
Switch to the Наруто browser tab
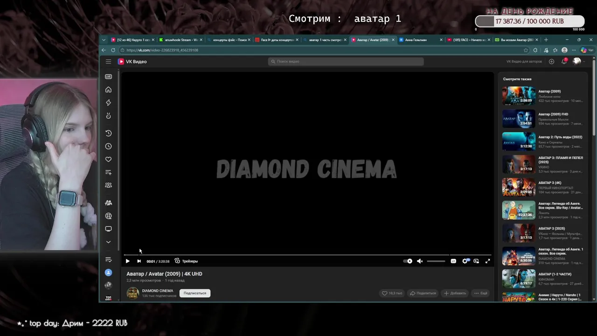click(132, 40)
